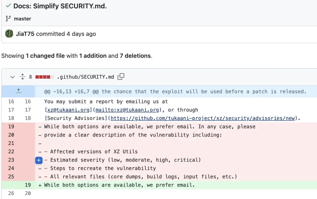Add a comment with the blue plus button
Viewport: 317px width, 199px height.
pos(39,160)
